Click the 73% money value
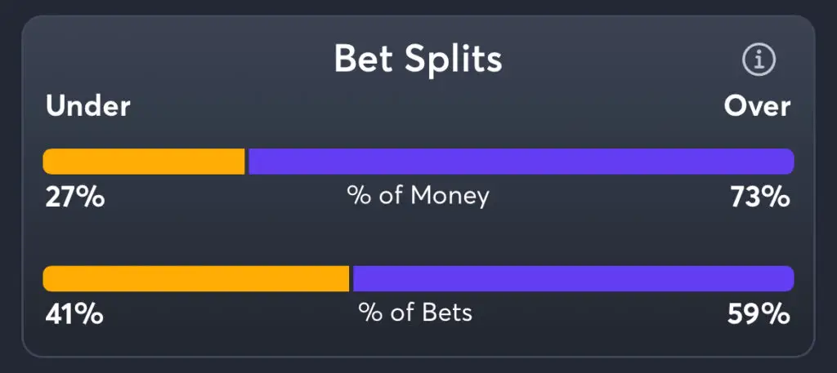The width and height of the screenshot is (837, 373). pyautogui.click(x=759, y=197)
